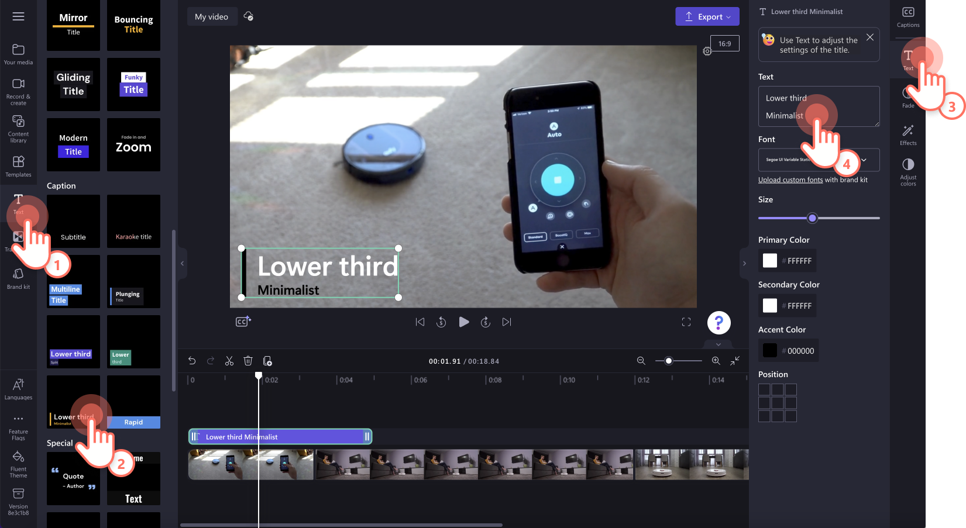The width and height of the screenshot is (966, 528).
Task: Select the Mirror Title template
Action: [x=73, y=25]
